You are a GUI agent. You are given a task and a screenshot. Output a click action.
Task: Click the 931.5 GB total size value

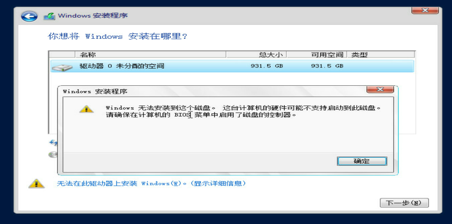tap(266, 66)
